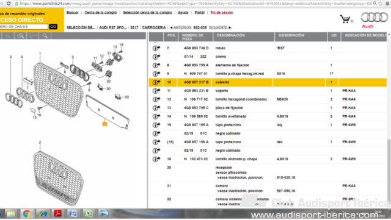Viewport: 391px width, 220px height.
Task: Click the Fin de sesión link
Action: click(221, 12)
